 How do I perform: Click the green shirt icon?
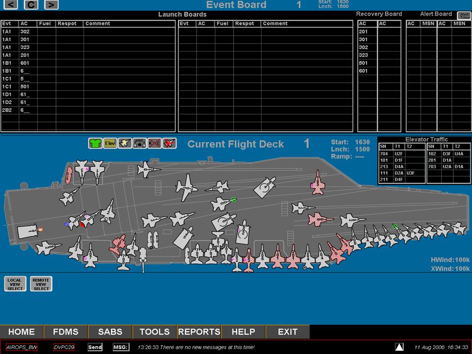tap(95, 143)
